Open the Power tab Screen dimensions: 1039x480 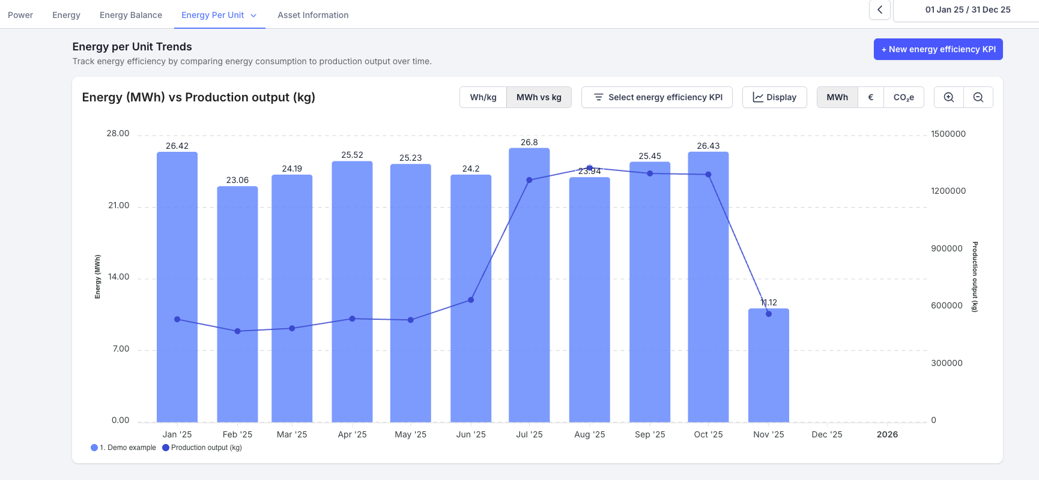[x=20, y=15]
